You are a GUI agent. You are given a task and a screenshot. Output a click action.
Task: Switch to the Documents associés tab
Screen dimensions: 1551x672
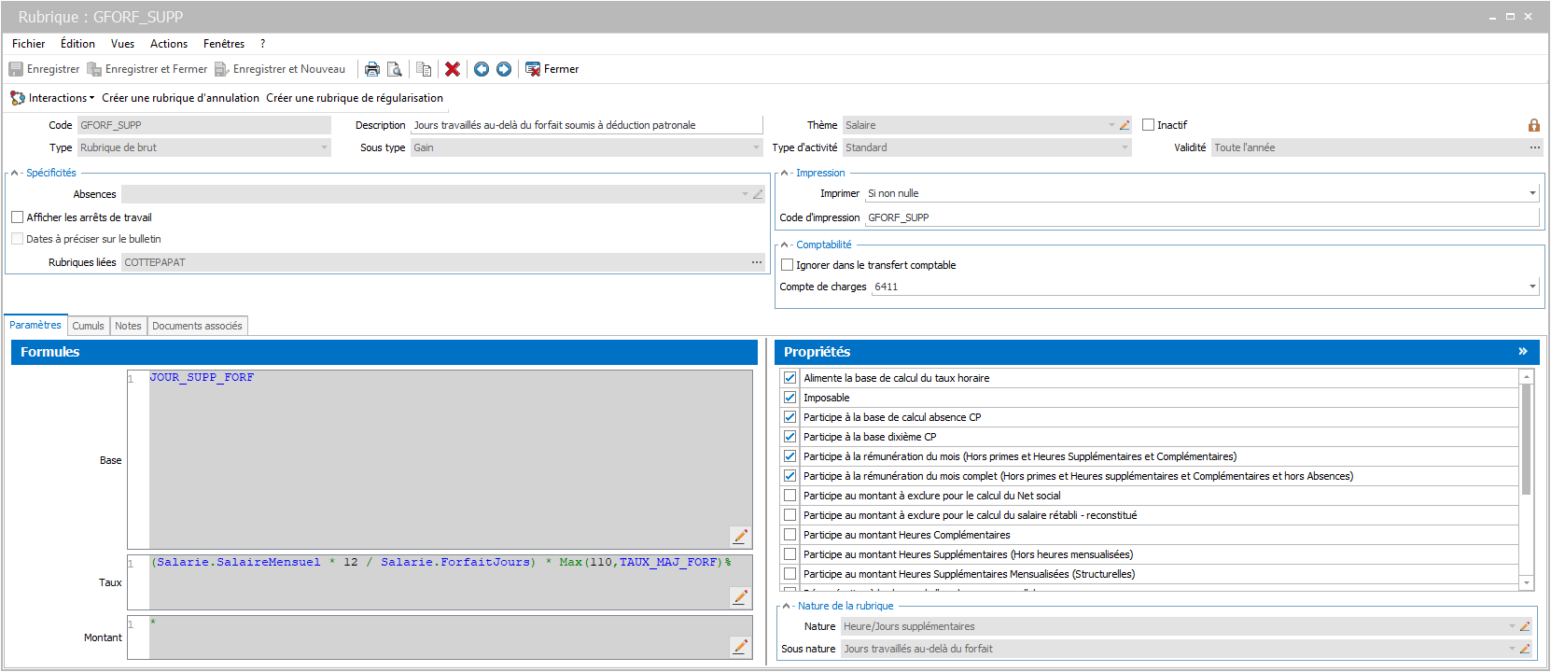click(197, 326)
